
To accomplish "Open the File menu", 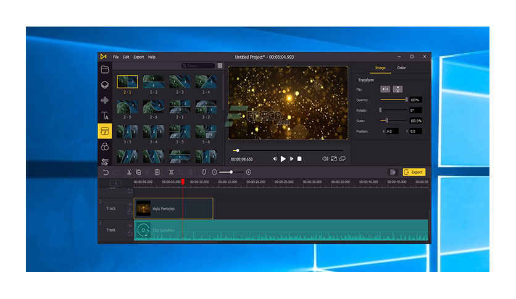I will pyautogui.click(x=115, y=57).
